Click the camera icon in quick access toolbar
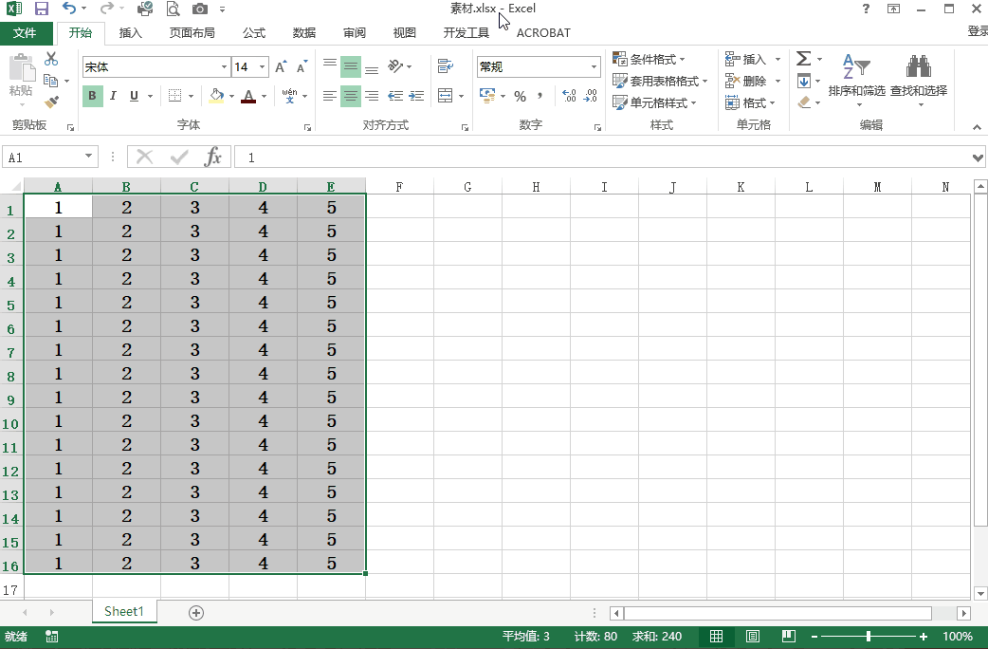 200,9
